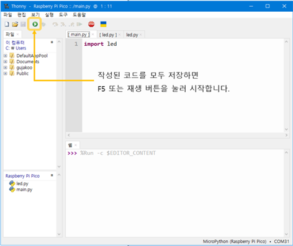Create a new file with the New icon

[7, 24]
